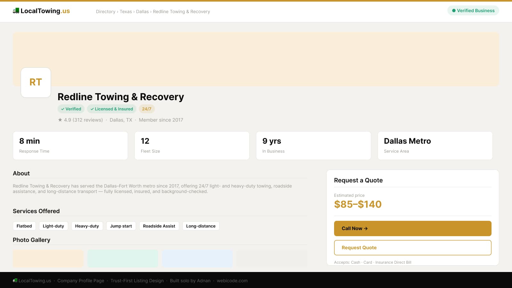512x288 pixels.
Task: Click the star rating icon
Action: pyautogui.click(x=60, y=120)
